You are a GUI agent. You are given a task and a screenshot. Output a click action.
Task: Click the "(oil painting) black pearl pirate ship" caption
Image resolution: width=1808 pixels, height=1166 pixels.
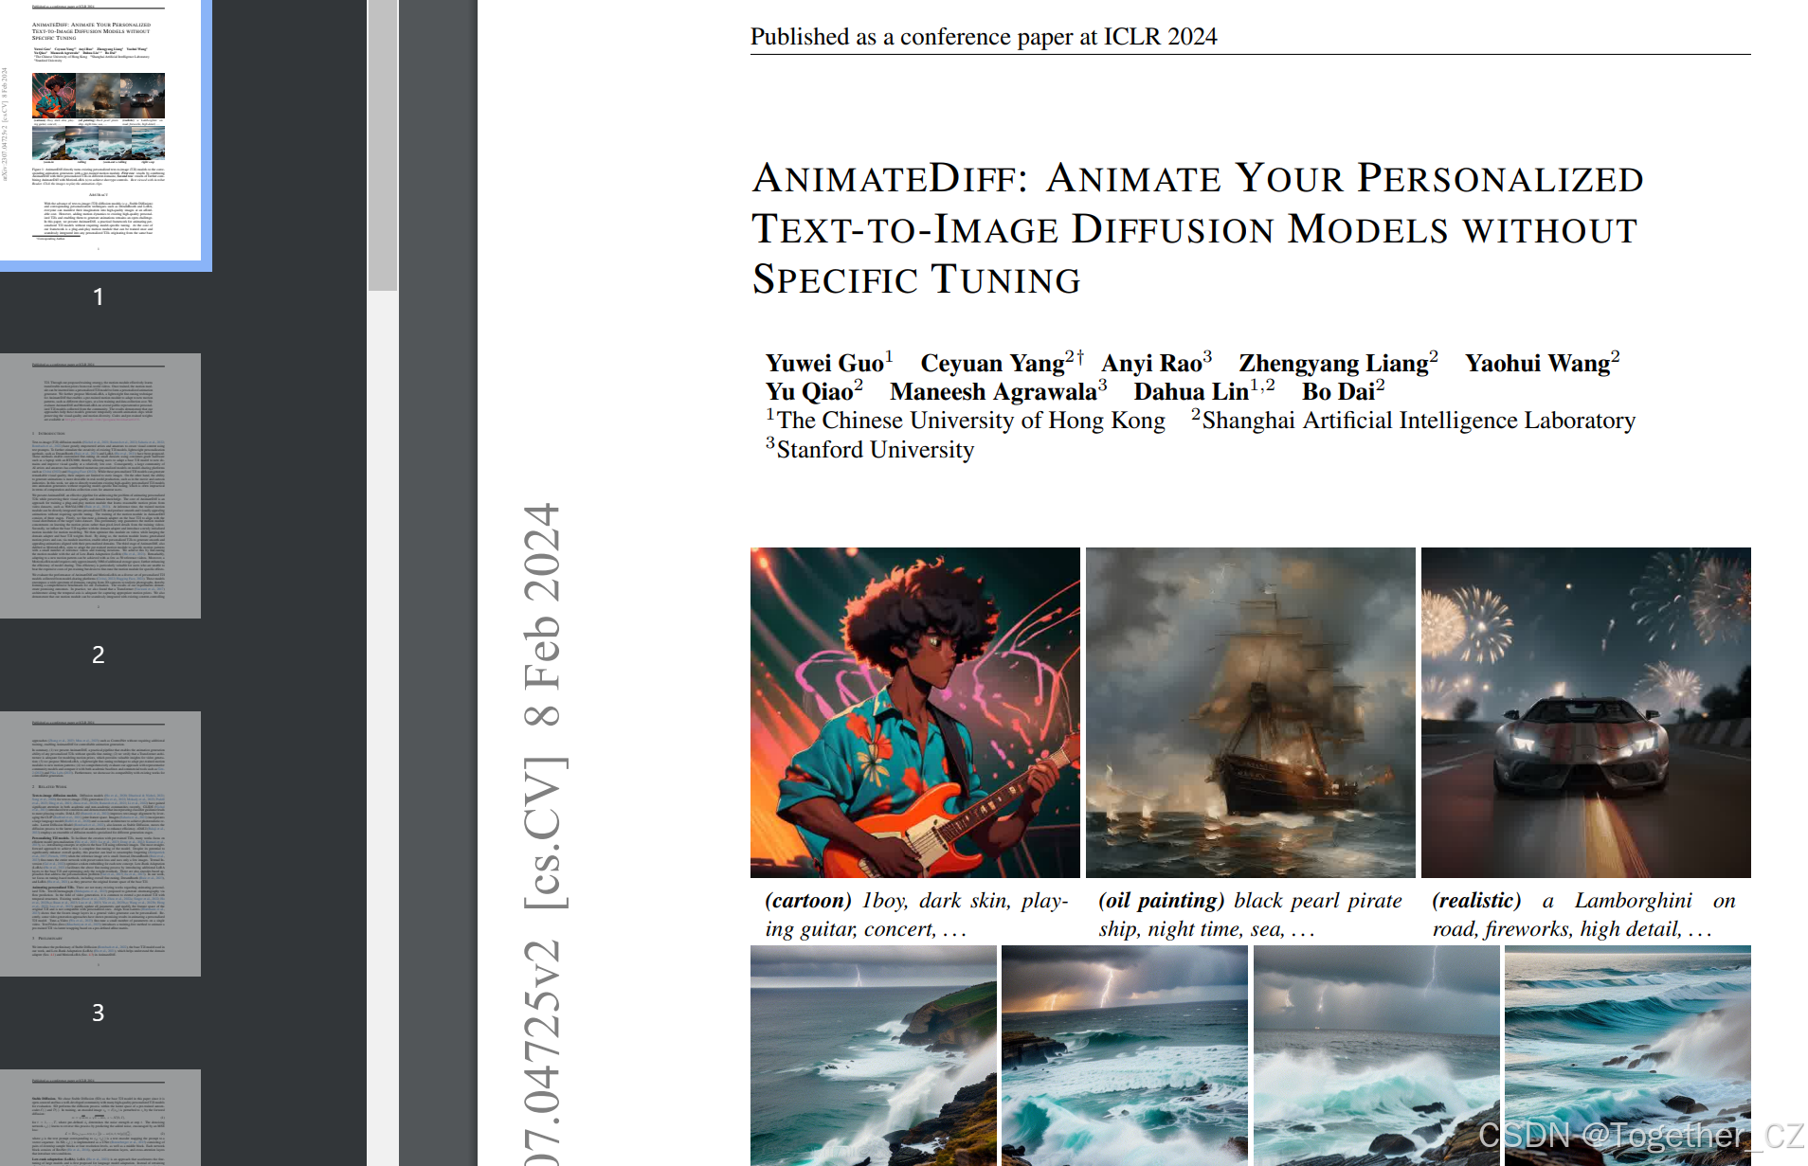(x=1250, y=915)
